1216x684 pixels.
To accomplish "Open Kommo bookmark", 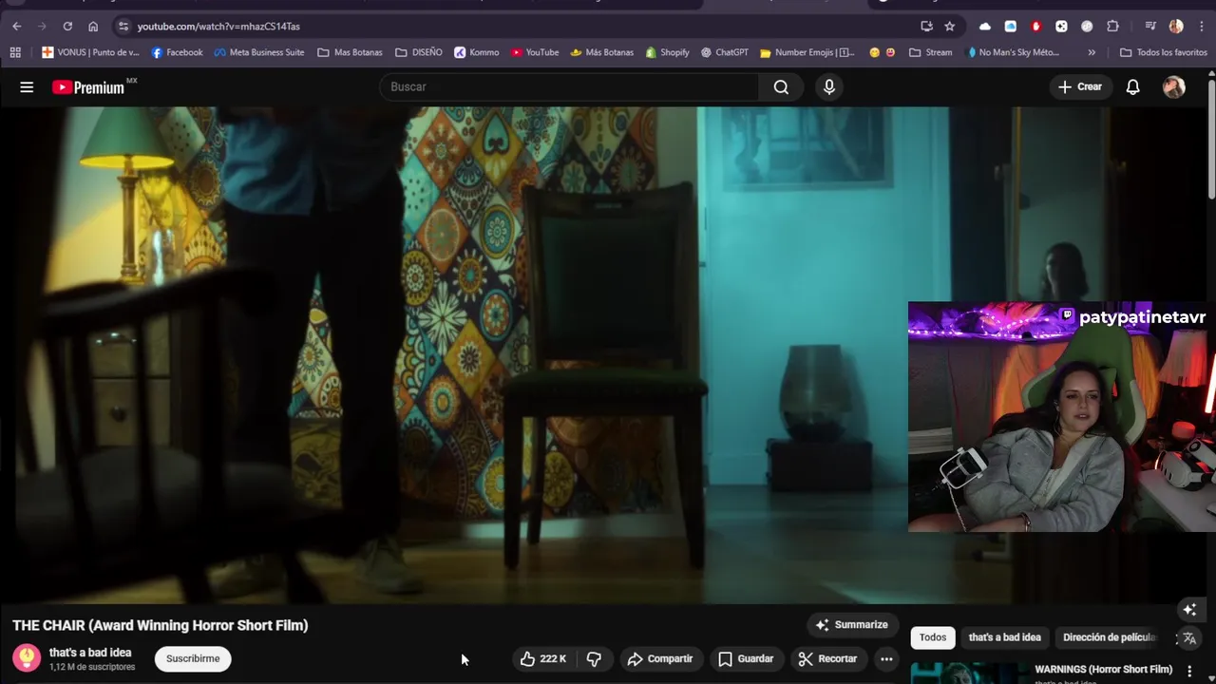I will (x=476, y=52).
